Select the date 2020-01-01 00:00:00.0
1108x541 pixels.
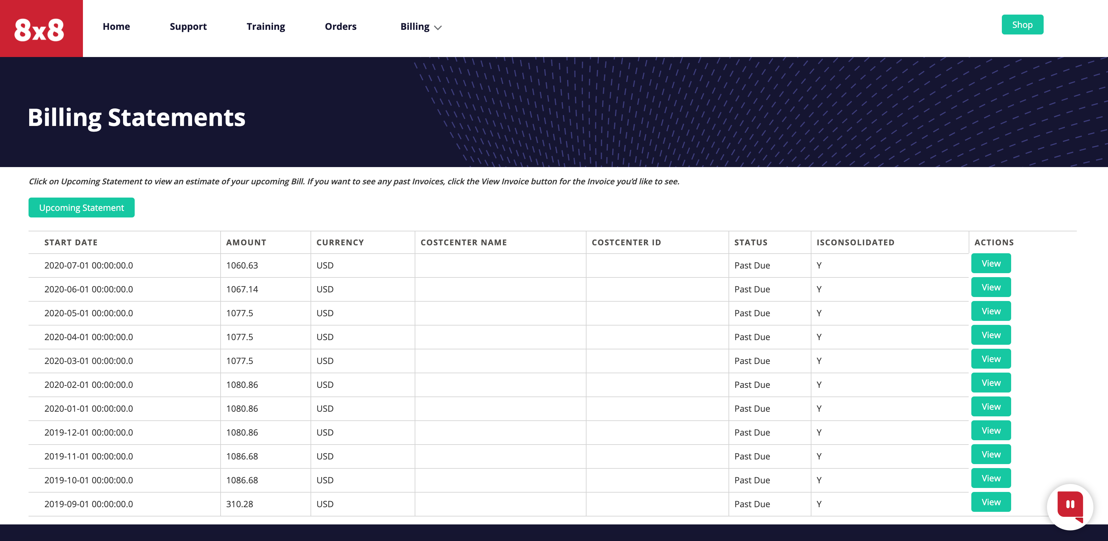(x=89, y=409)
